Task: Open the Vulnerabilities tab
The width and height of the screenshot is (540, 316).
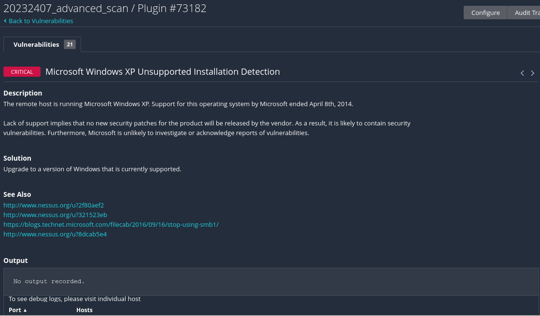Action: [x=36, y=44]
